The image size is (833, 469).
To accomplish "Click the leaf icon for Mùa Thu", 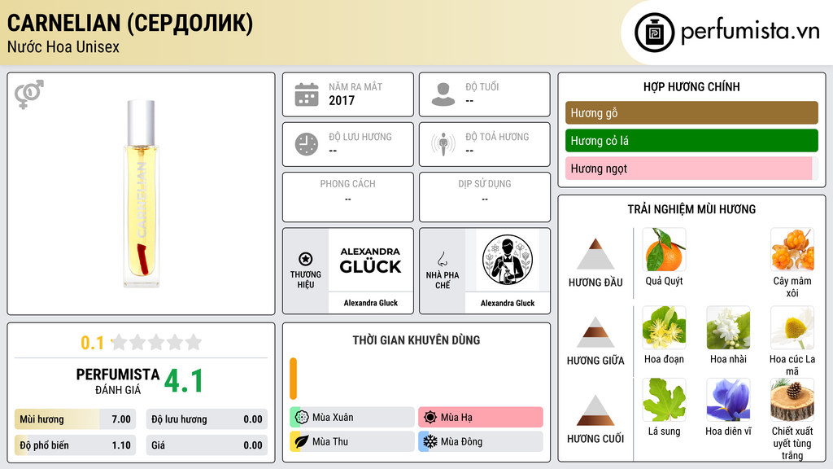I will tap(302, 441).
